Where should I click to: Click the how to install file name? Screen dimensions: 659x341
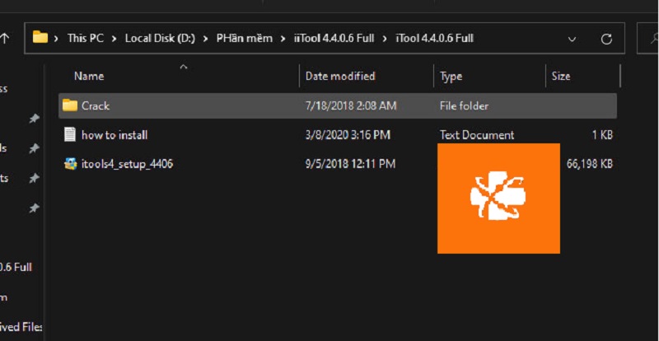coord(115,135)
